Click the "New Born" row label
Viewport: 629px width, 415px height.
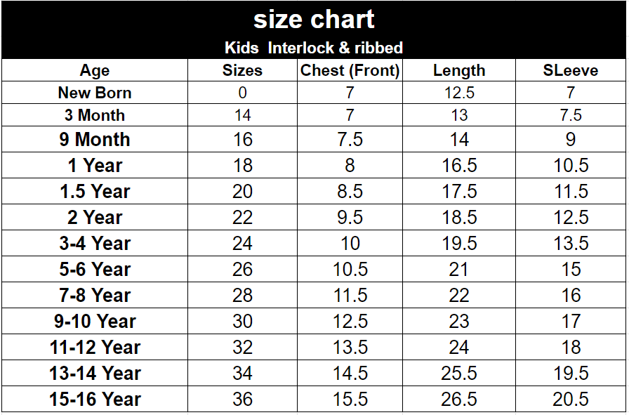95,93
